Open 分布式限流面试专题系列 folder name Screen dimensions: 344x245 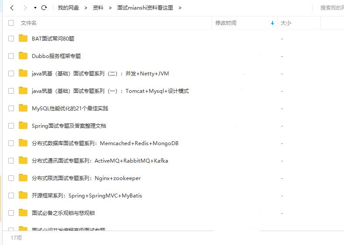[x=86, y=178]
